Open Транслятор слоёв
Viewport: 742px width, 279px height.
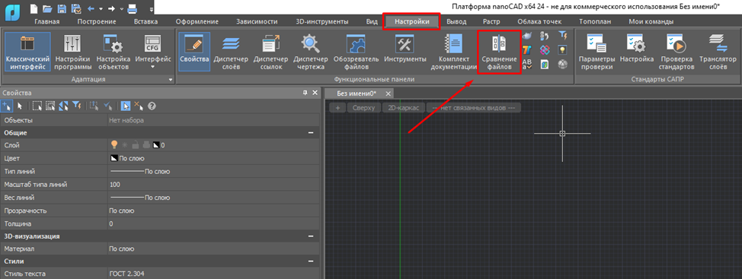718,52
